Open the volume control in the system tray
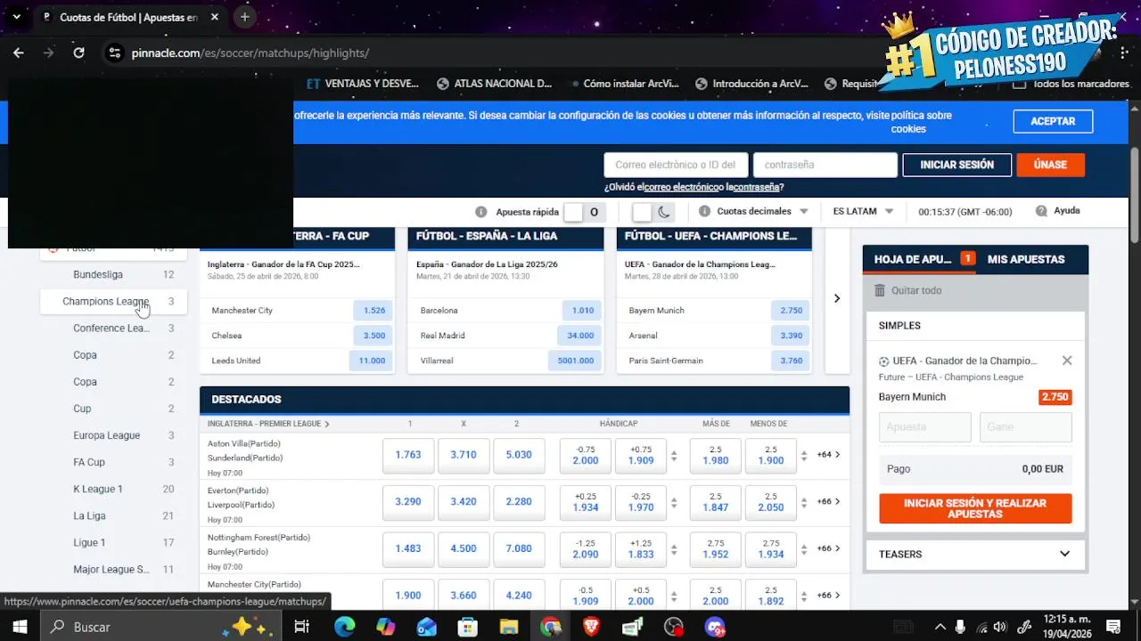This screenshot has width=1141, height=641. tap(999, 627)
